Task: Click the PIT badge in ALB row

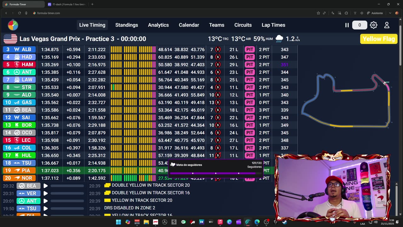Action: click(250, 49)
